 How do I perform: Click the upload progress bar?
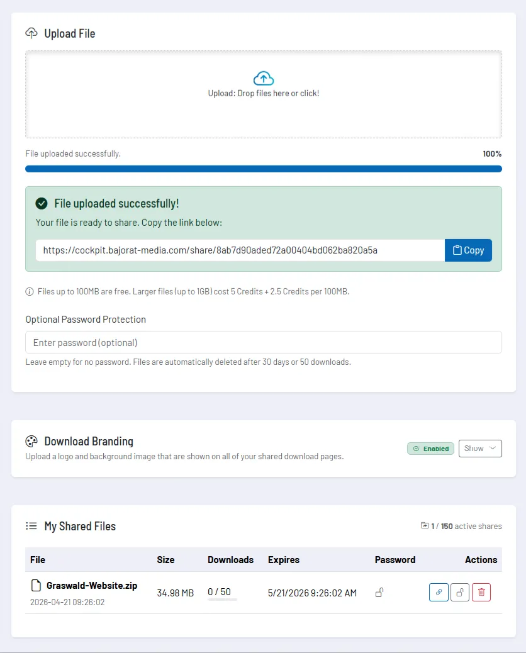click(263, 169)
